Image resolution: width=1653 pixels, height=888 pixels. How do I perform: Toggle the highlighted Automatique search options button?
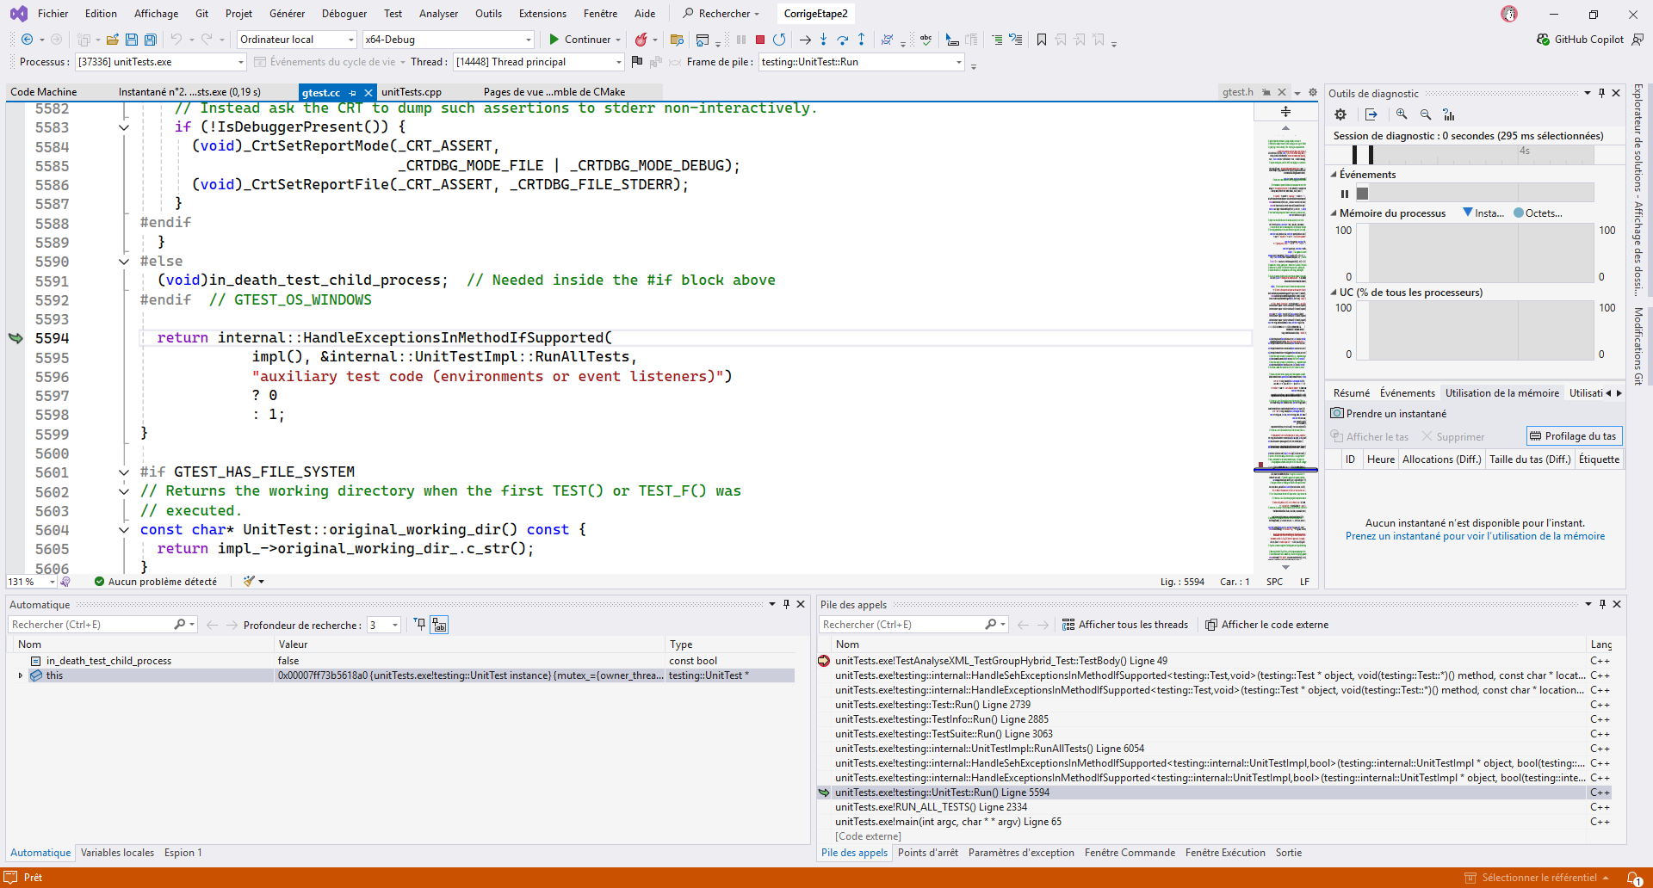(x=439, y=625)
